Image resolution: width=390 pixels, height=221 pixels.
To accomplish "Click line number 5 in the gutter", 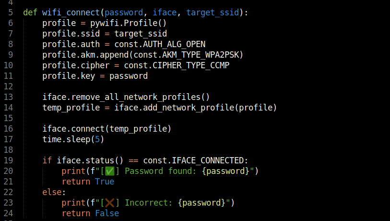I will [x=11, y=12].
